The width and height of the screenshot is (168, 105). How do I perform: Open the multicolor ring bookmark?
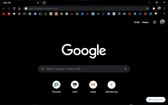click(x=40, y=14)
